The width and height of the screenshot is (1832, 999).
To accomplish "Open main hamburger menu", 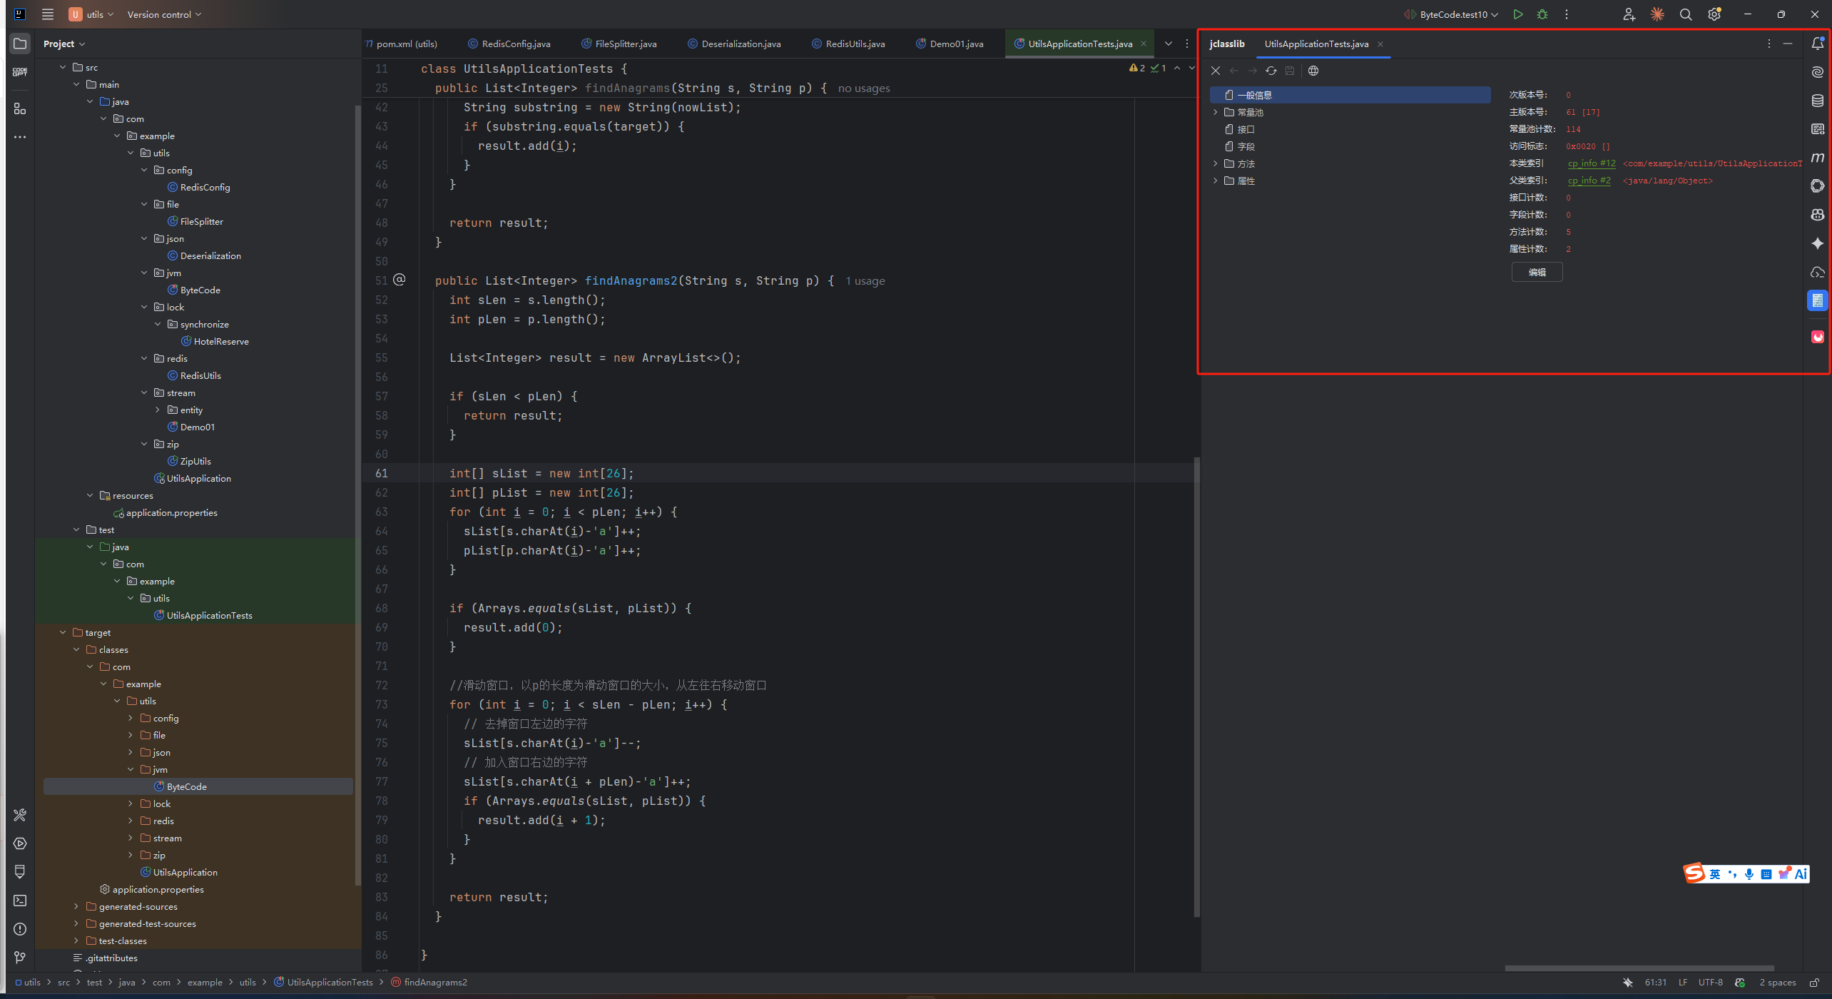I will point(48,14).
